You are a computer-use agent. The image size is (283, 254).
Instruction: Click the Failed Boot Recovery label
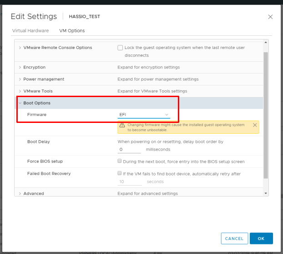pyautogui.click(x=49, y=174)
